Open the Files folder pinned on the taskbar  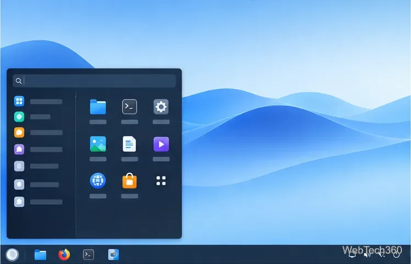[x=40, y=255]
